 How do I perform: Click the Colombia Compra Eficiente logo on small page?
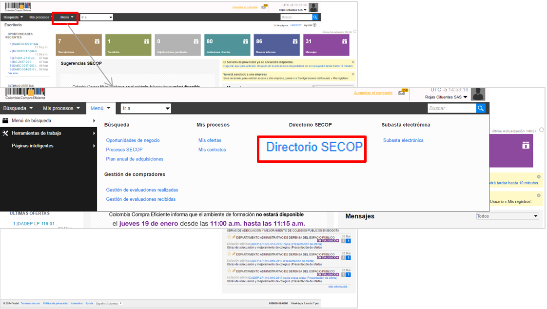(18, 7)
